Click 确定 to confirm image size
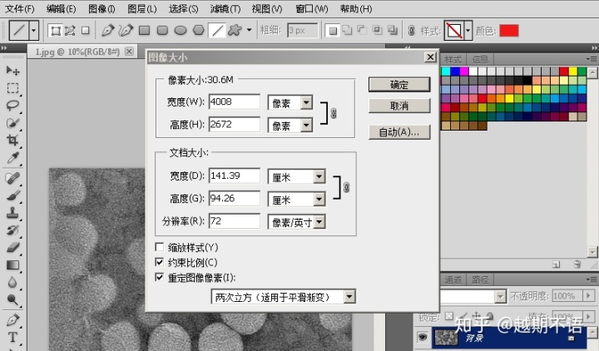 [399, 84]
